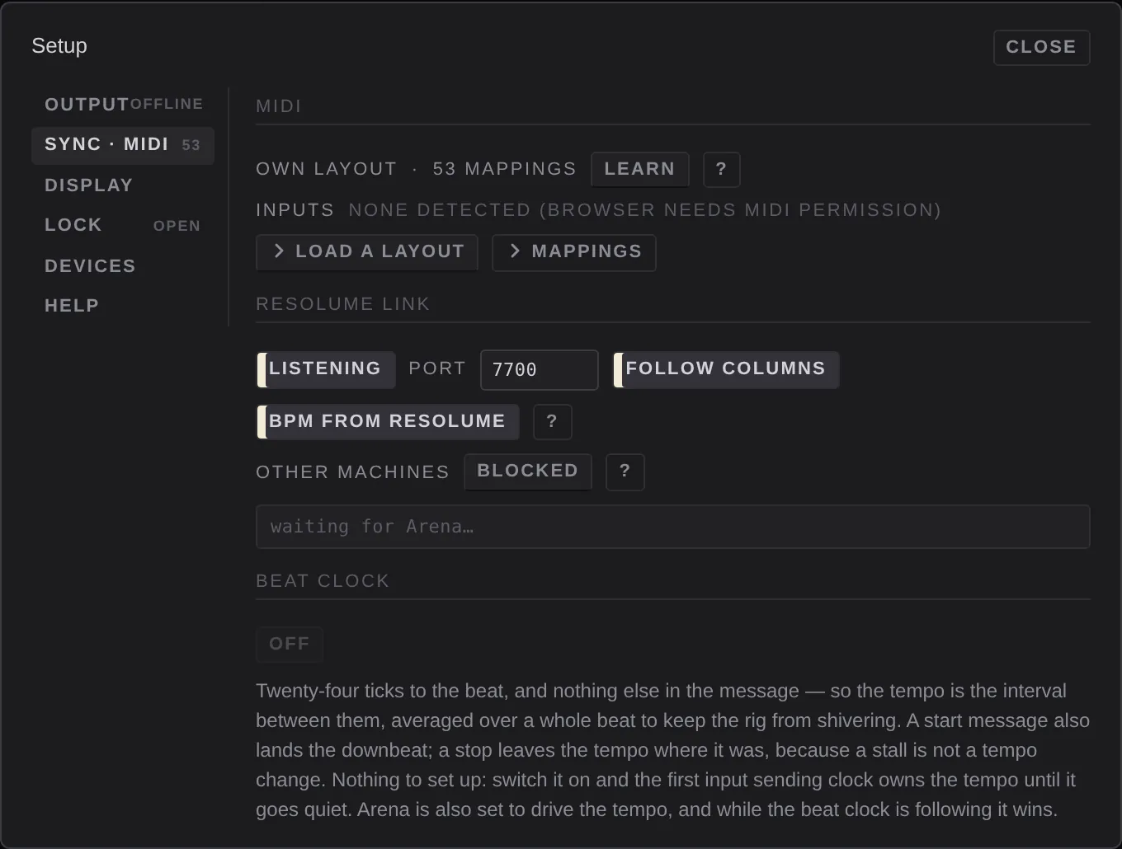Image resolution: width=1122 pixels, height=849 pixels.
Task: Open the Output tab
Action: point(123,105)
